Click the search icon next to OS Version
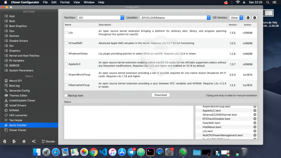This screenshot has width=281, height=158. pos(248,17)
